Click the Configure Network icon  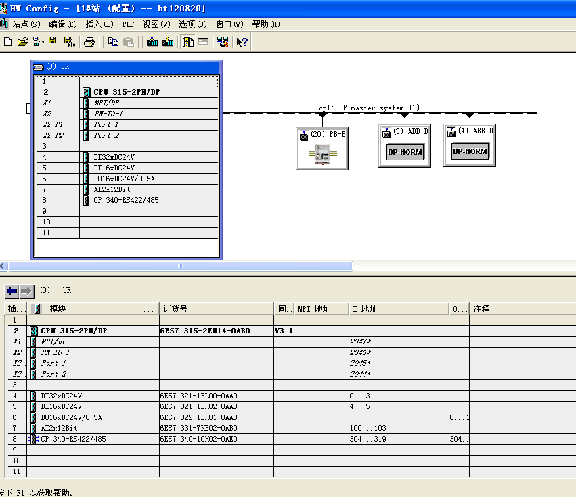[223, 41]
